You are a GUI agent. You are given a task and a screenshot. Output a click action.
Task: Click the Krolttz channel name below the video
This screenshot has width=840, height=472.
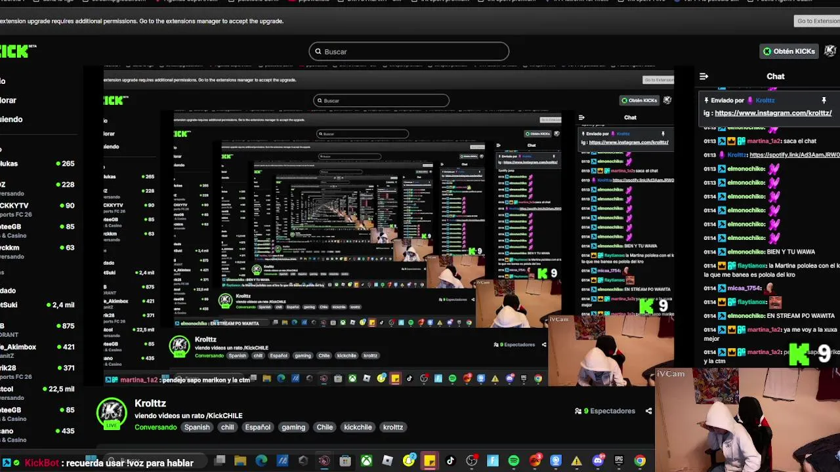(x=150, y=403)
